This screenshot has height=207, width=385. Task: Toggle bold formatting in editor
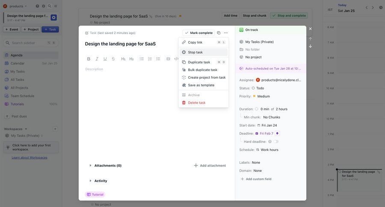click(x=89, y=59)
